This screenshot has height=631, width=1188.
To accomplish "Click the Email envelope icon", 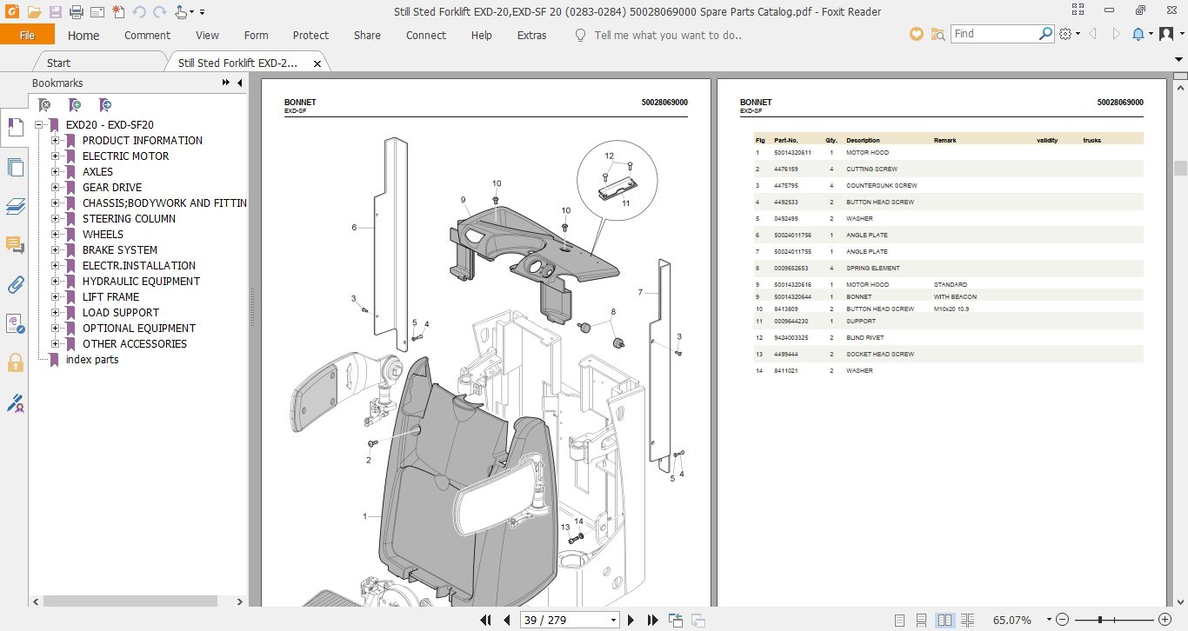I will tap(97, 12).
